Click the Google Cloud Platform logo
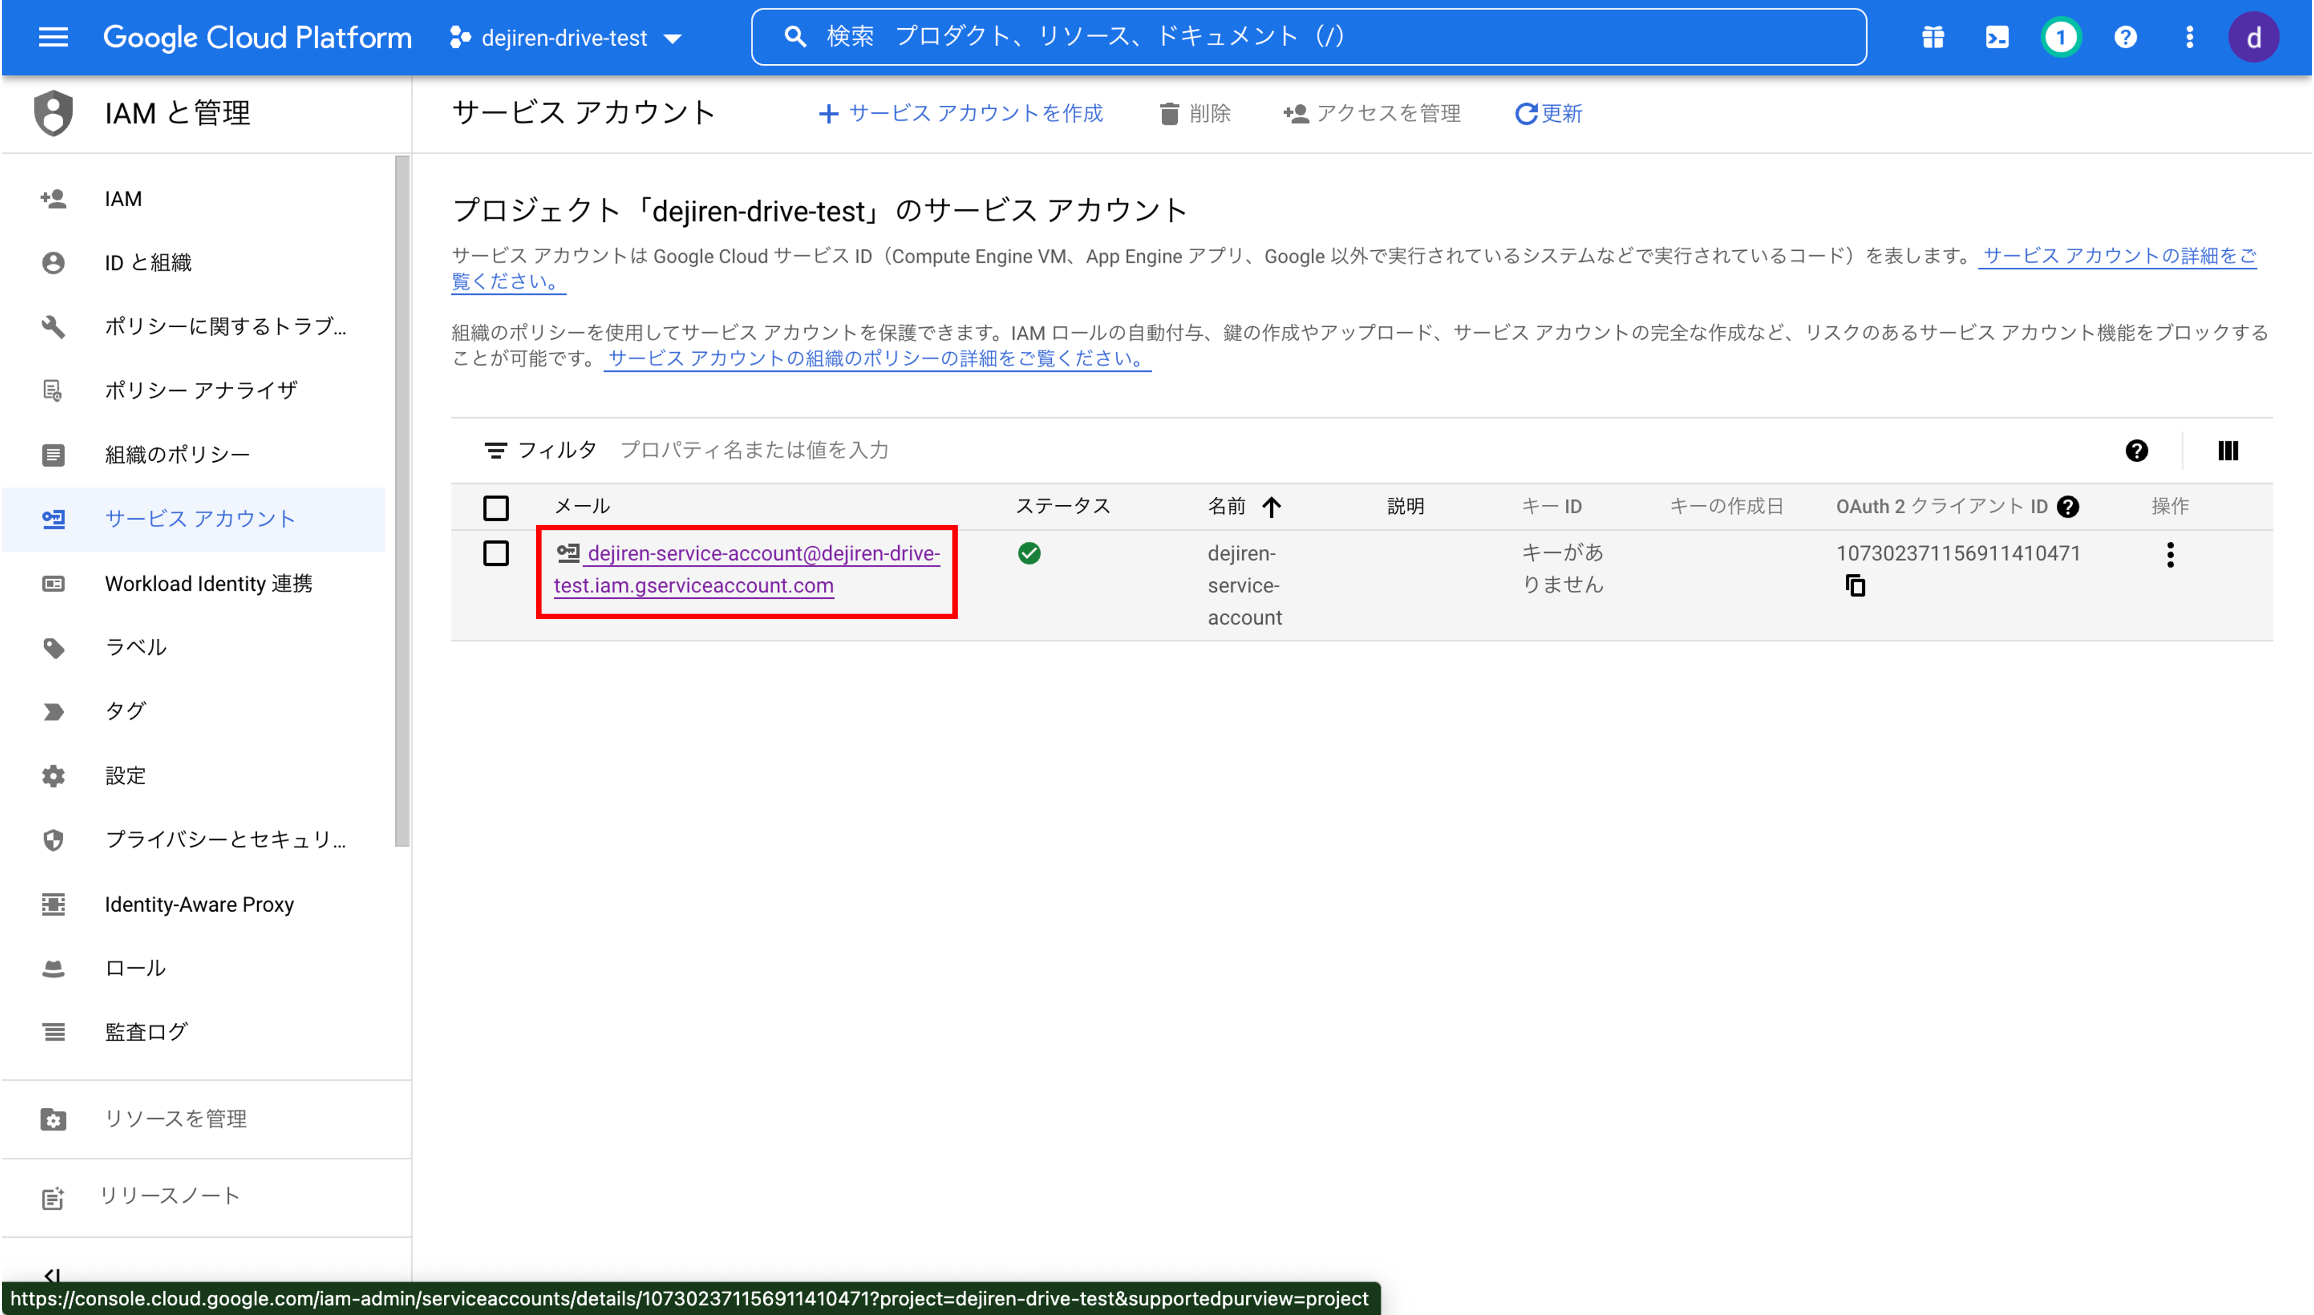The image size is (2314, 1315). [257, 38]
